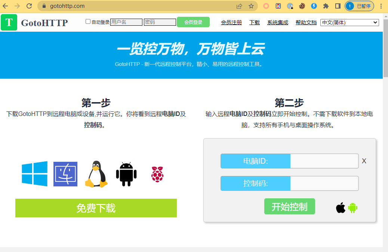Viewport: 388px width, 252px height.
Task: Open the blue lightning bolt extension
Action: pos(314,6)
